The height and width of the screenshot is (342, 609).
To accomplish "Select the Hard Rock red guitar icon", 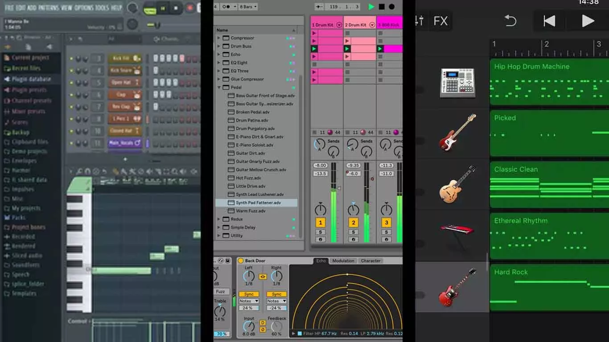I will pyautogui.click(x=457, y=287).
